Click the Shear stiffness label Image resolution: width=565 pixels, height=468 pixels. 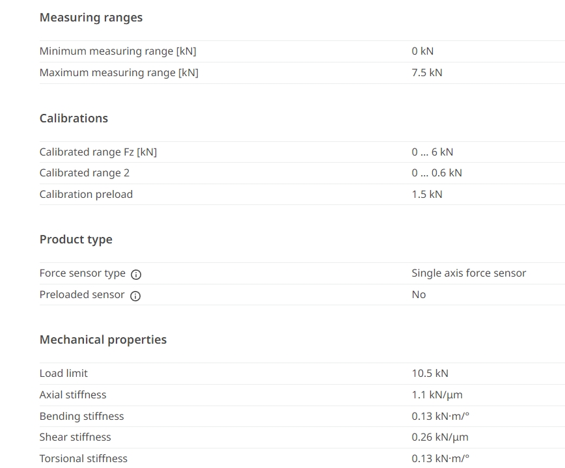[x=76, y=437]
